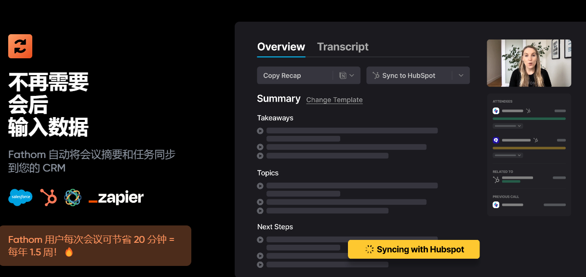The height and width of the screenshot is (277, 586).
Task: Open the dropdown under the second attendee
Action: tap(508, 155)
